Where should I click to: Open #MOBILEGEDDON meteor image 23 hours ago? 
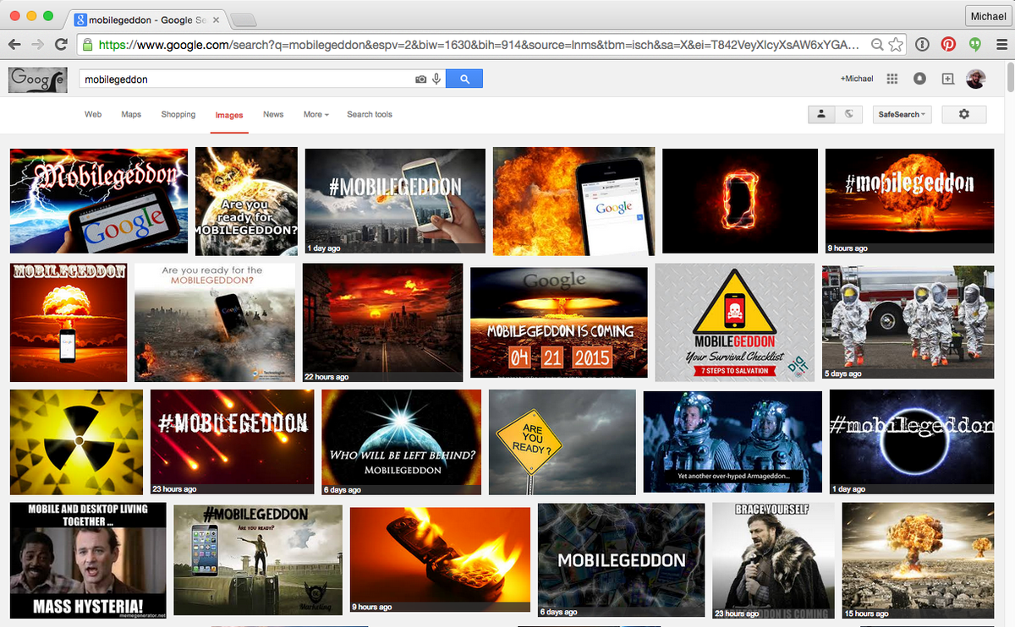[232, 442]
